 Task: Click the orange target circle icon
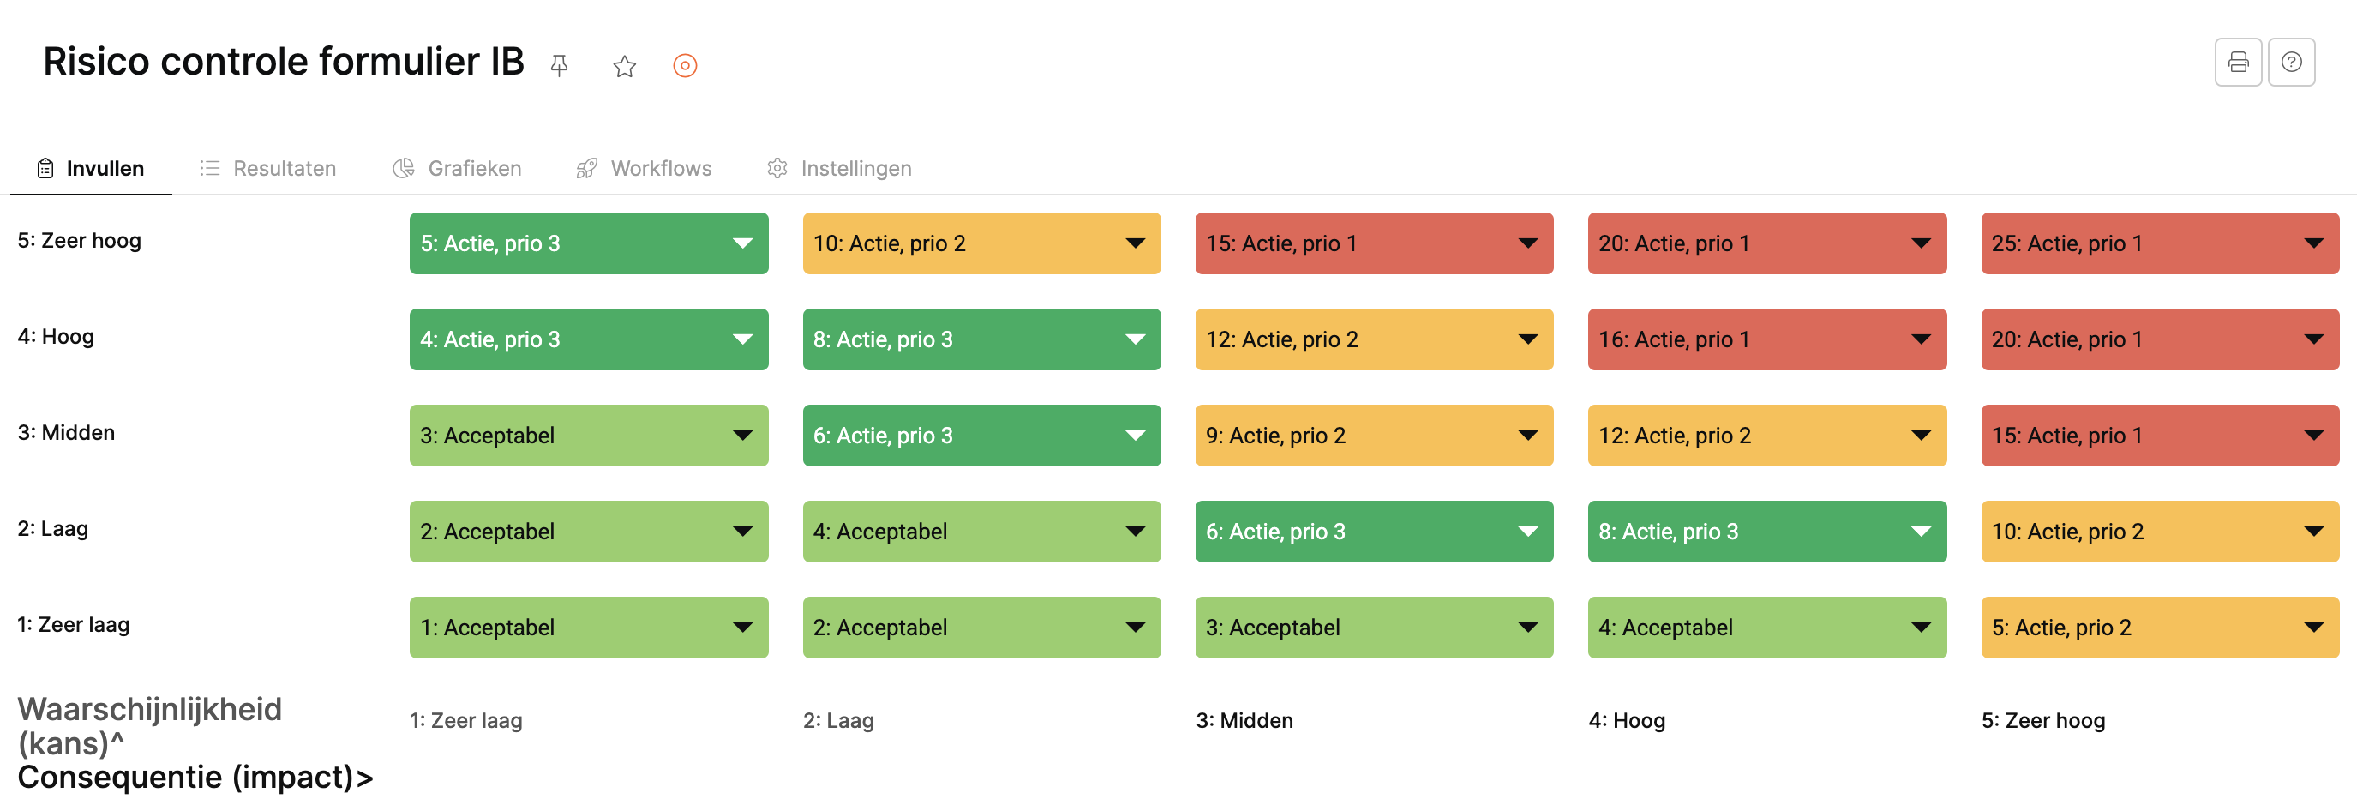[x=685, y=66]
